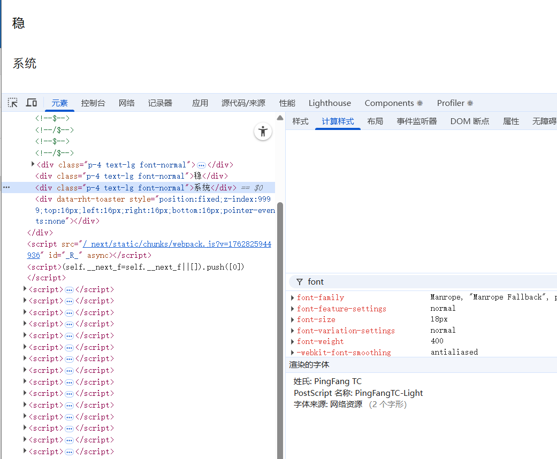Screen dimensions: 557x459
Task: Expand ellipsis badge in first script tag
Action: (69, 289)
